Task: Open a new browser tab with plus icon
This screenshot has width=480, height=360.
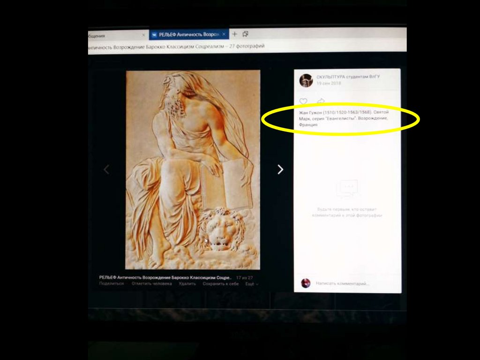Action: [x=235, y=34]
